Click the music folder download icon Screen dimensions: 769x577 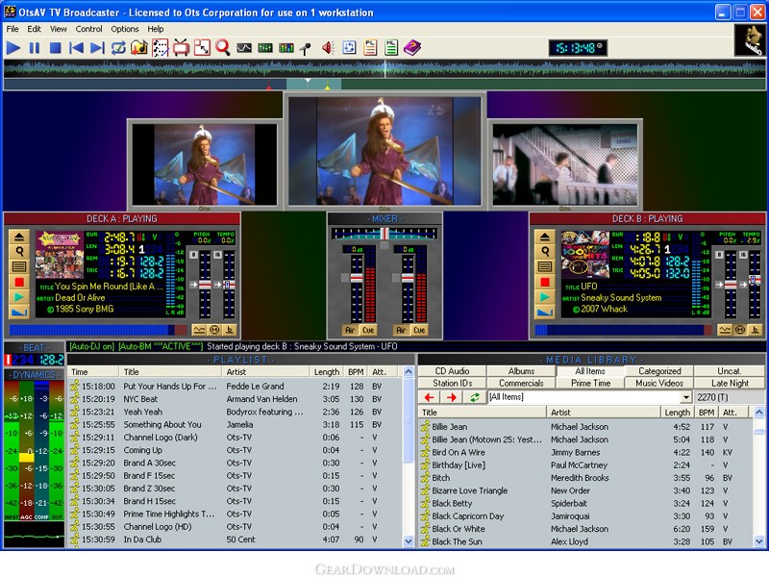point(139,47)
